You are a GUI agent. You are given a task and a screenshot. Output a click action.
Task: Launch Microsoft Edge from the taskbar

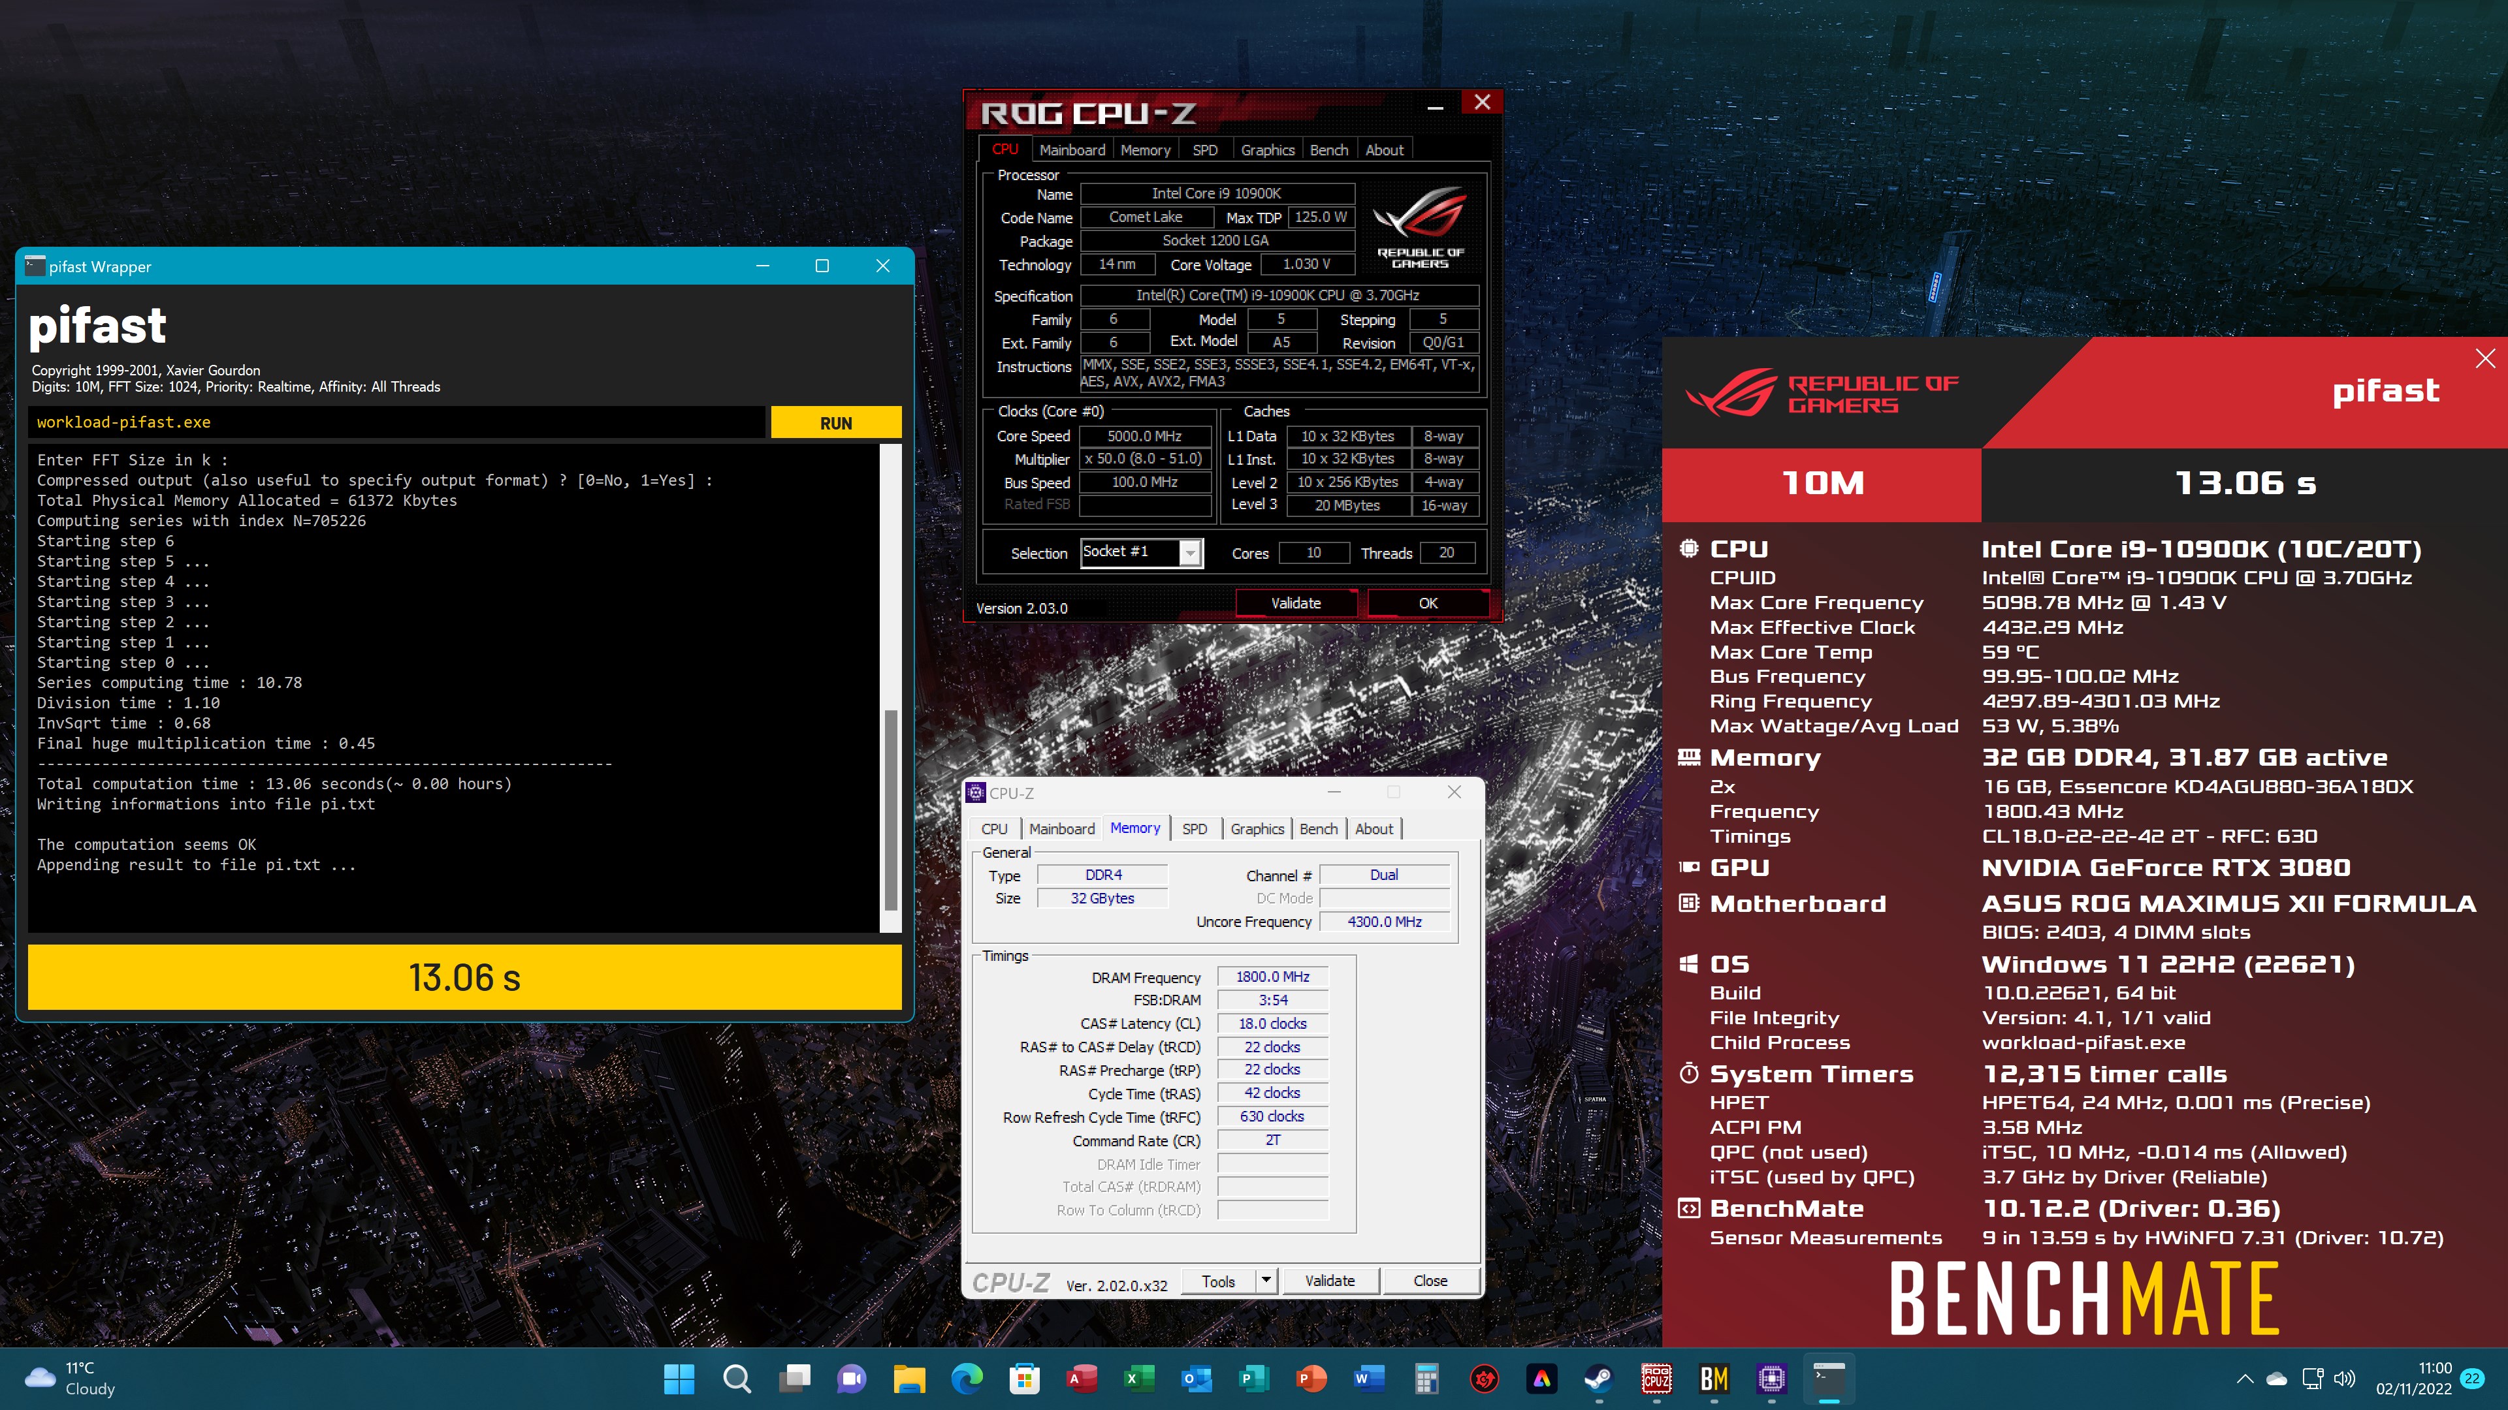click(966, 1378)
